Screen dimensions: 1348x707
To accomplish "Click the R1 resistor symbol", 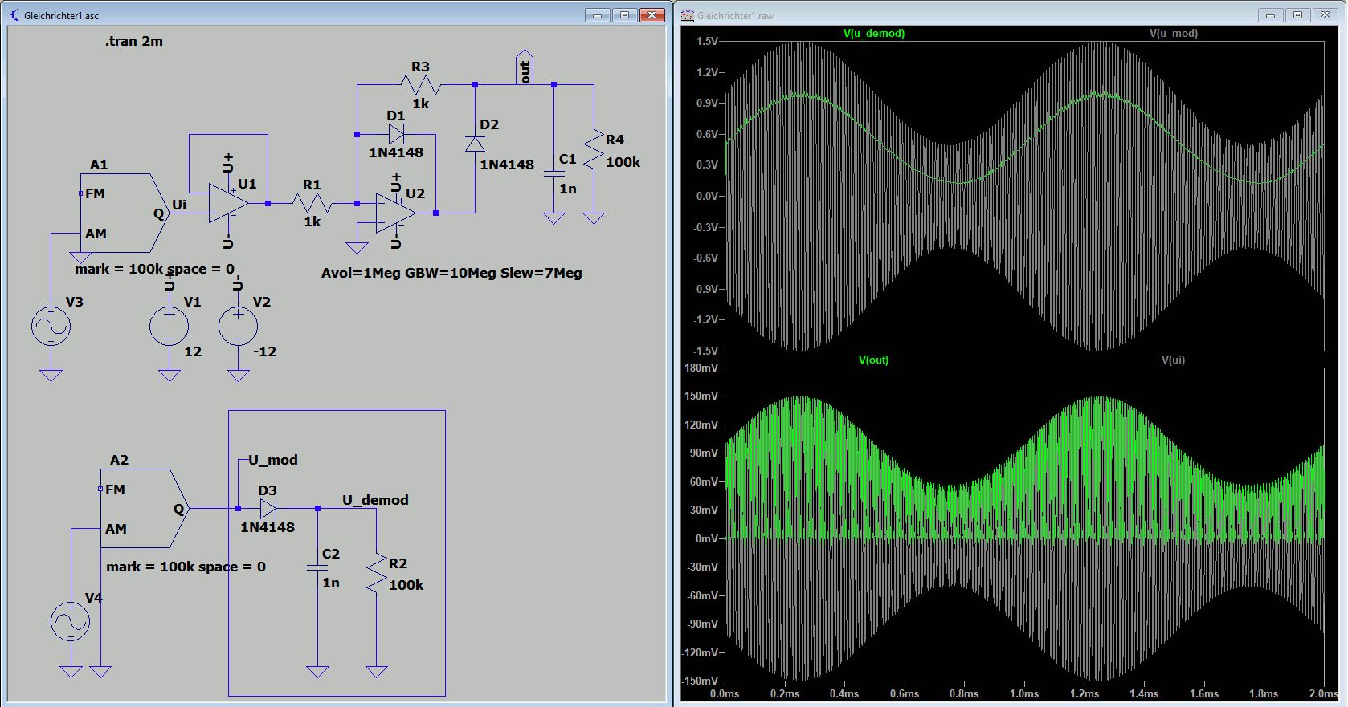I will pos(312,203).
